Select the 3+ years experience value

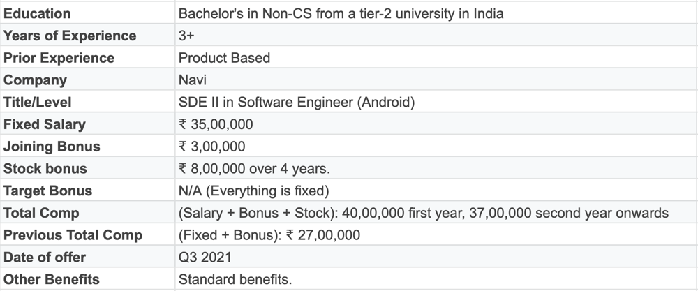pyautogui.click(x=186, y=36)
